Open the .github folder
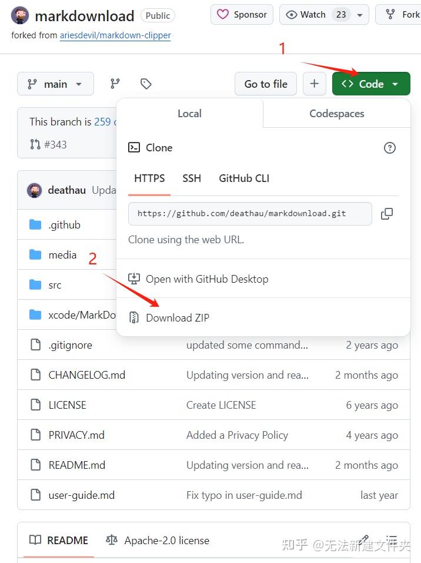This screenshot has height=563, width=421. (x=65, y=225)
